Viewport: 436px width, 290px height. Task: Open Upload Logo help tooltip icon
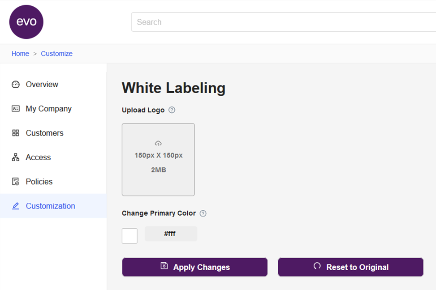(172, 110)
